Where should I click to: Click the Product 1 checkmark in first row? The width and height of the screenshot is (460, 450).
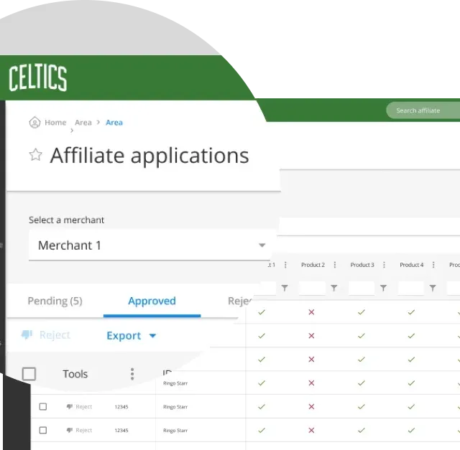[x=262, y=312]
